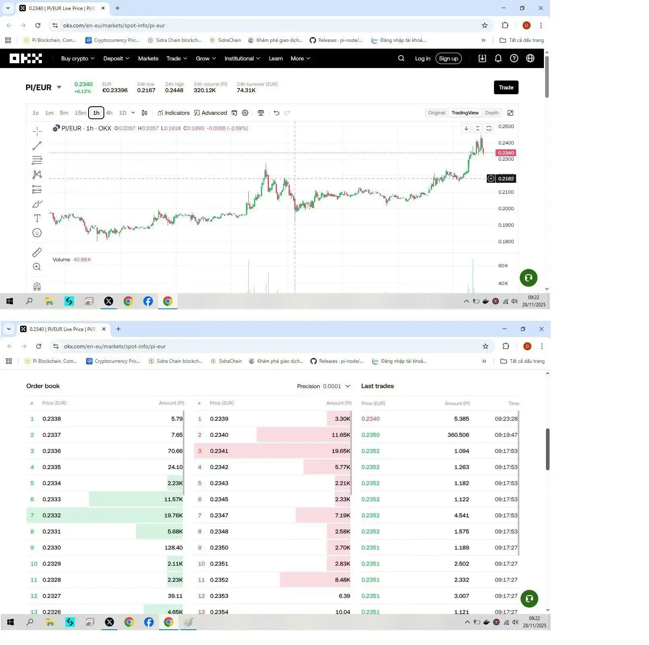Screen dimensions: 649x645
Task: Expand the Grow menu
Action: (x=206, y=59)
